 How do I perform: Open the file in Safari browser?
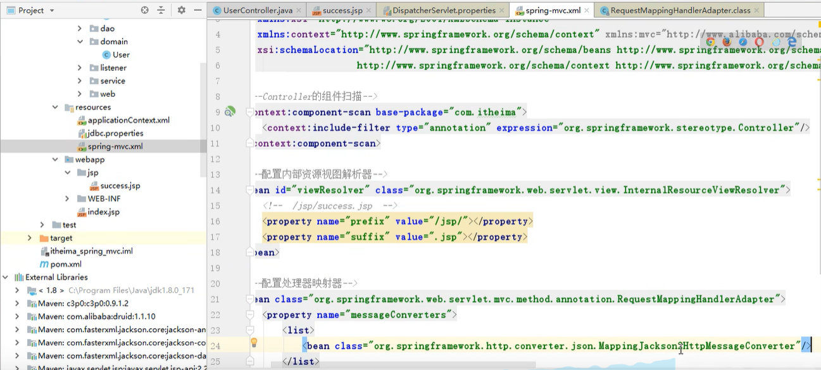coord(743,42)
